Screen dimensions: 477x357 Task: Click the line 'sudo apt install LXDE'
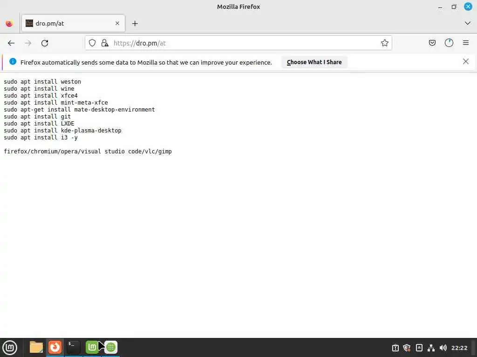[x=39, y=124]
